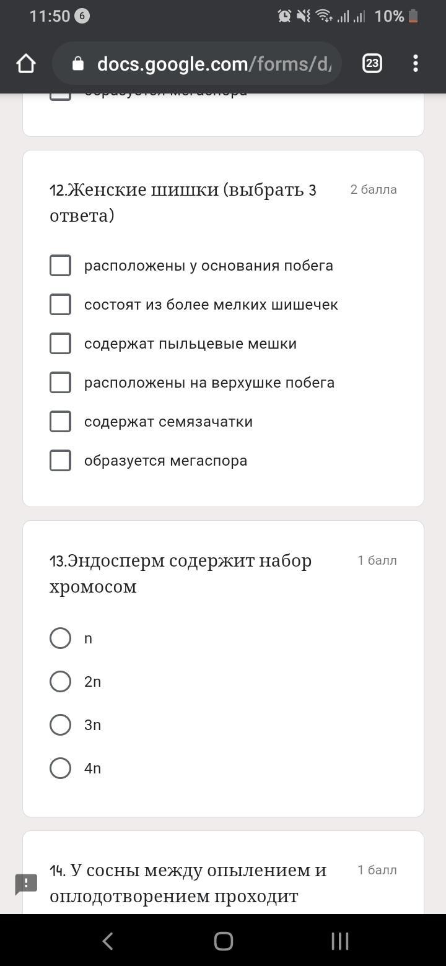The image size is (446, 966).
Task: Open the Chrome three-dot menu
Action: point(415,63)
